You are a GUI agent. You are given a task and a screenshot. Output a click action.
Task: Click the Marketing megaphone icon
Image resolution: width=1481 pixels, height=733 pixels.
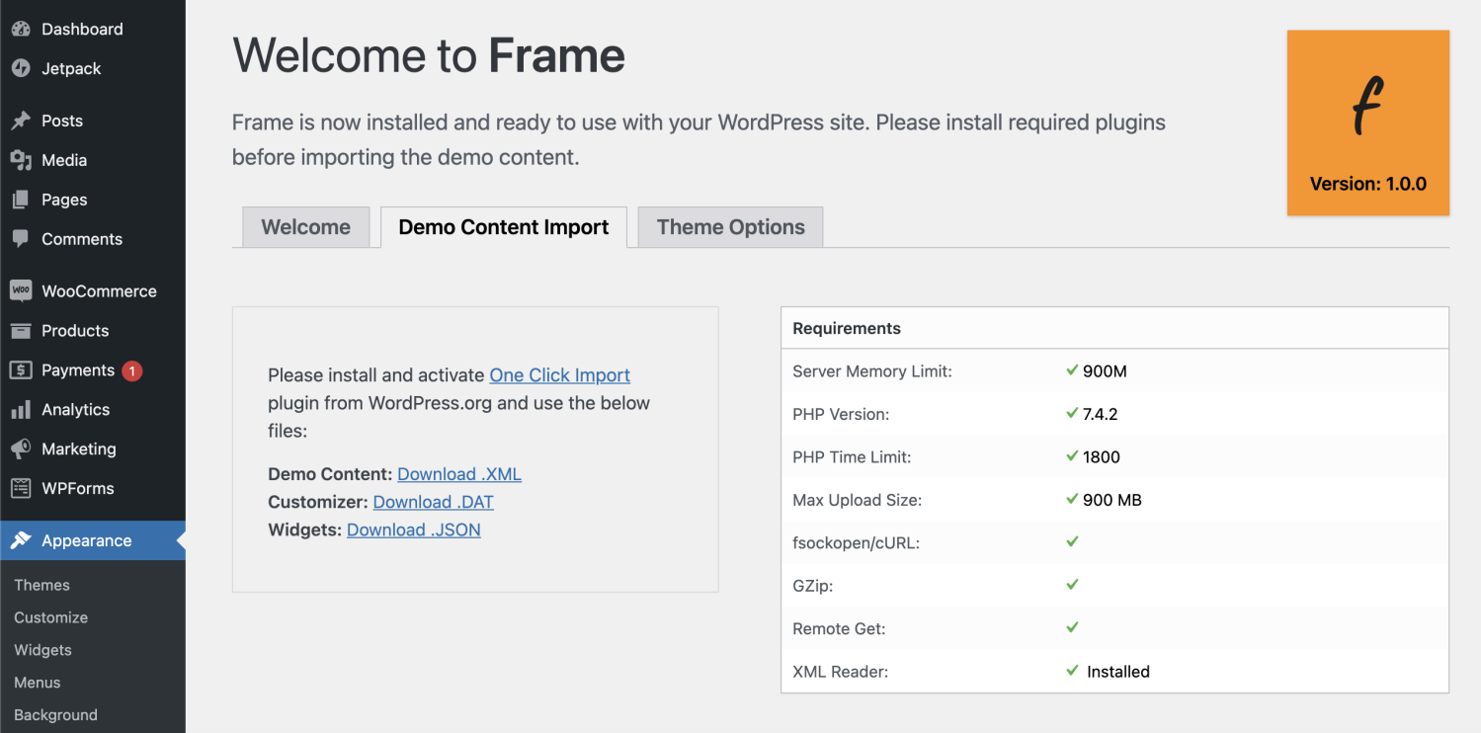(21, 448)
